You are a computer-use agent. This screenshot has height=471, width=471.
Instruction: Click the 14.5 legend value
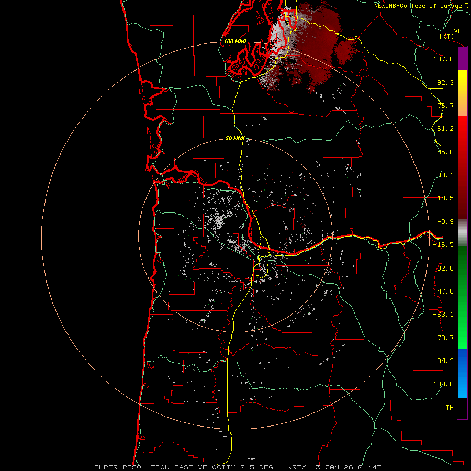pos(445,198)
